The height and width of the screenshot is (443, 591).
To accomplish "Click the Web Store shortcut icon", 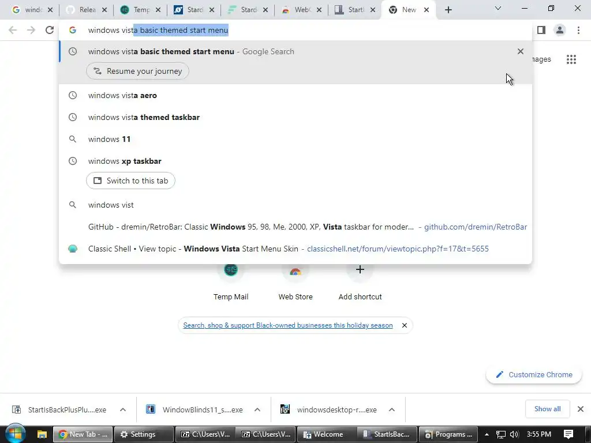I will [x=295, y=271].
